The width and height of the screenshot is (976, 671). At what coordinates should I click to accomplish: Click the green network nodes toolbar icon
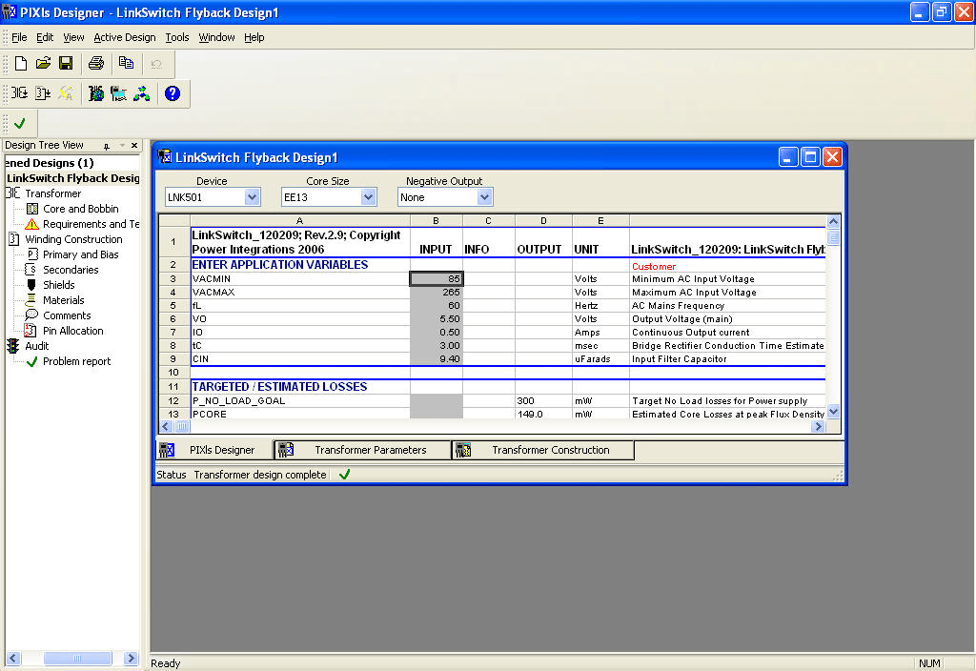point(142,93)
